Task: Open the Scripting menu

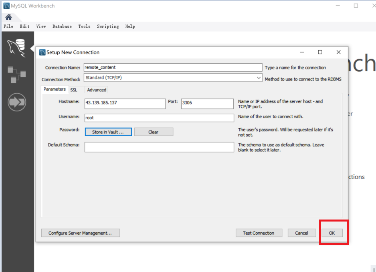Action: coord(108,26)
